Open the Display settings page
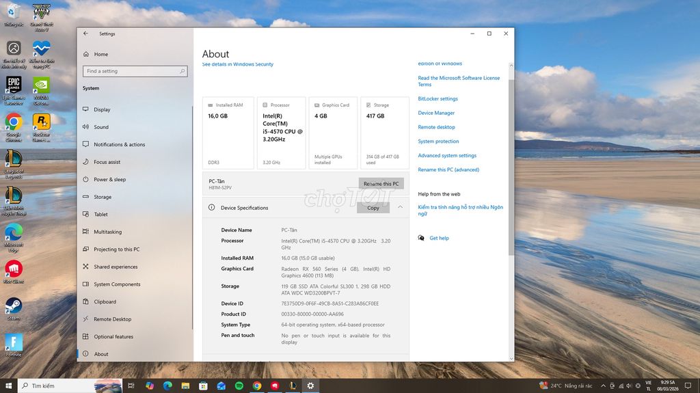The height and width of the screenshot is (393, 700). pyautogui.click(x=102, y=109)
